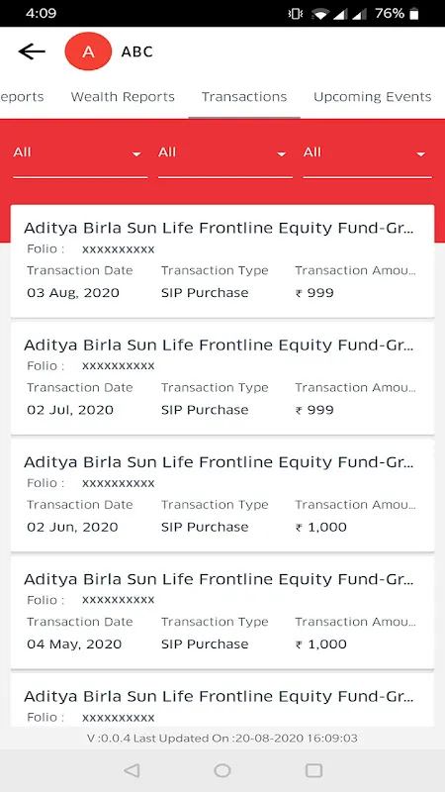Switch to the Upcoming Events tab

pos(373,97)
